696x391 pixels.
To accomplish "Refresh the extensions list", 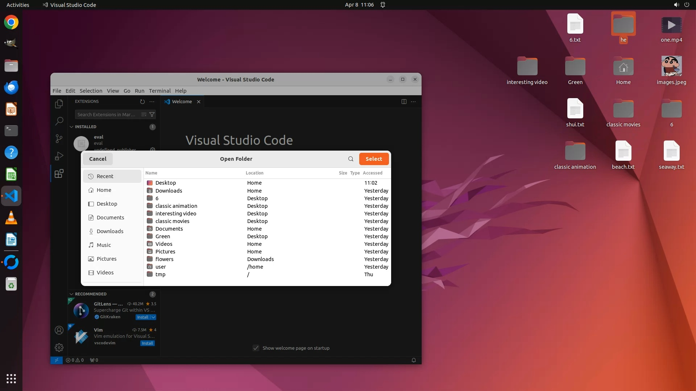I will click(142, 102).
